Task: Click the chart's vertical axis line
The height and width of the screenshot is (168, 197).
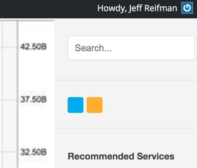Action: coord(17,94)
